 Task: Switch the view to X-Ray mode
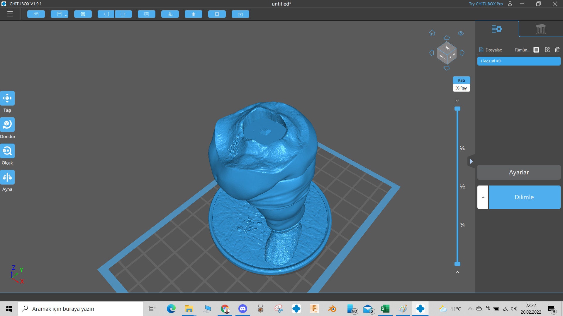[x=462, y=87]
